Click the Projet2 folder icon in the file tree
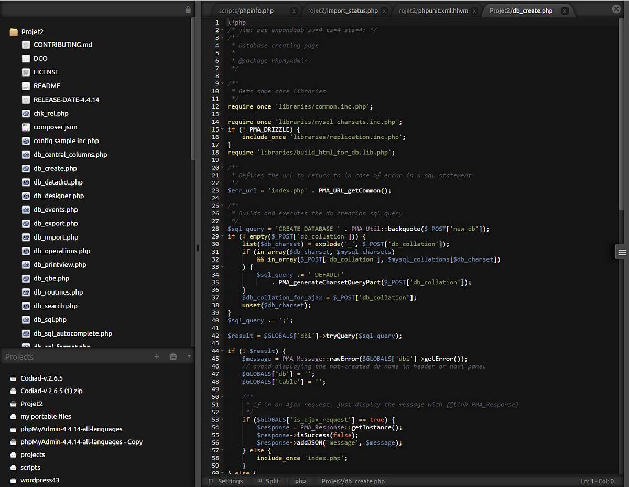629x487 pixels. coord(13,31)
